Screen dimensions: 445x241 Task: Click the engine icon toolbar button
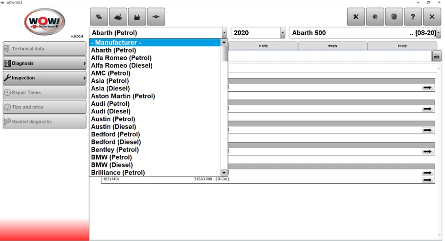pyautogui.click(x=118, y=17)
